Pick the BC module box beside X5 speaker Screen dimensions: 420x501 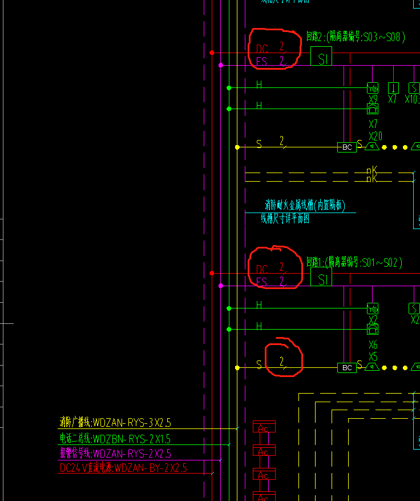click(347, 368)
